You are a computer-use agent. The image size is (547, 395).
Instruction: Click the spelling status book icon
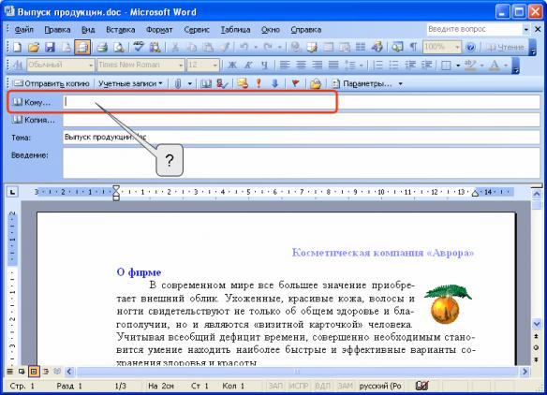coord(421,386)
